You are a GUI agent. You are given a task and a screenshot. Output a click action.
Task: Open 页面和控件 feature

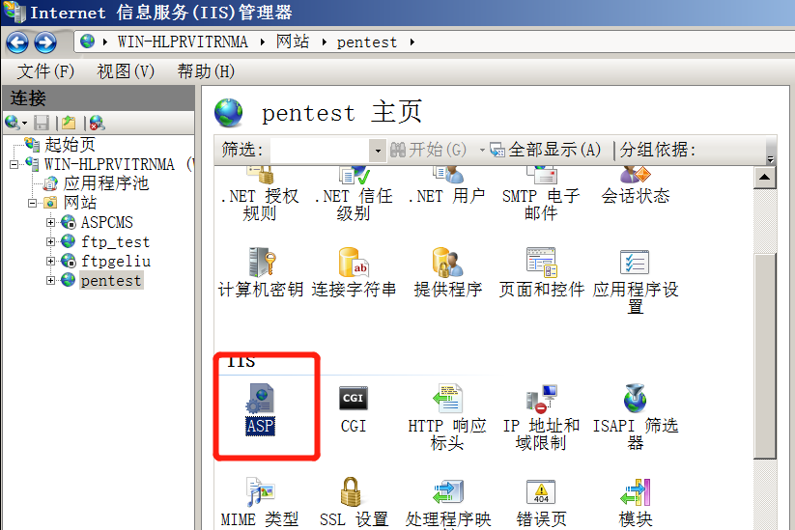pyautogui.click(x=542, y=273)
